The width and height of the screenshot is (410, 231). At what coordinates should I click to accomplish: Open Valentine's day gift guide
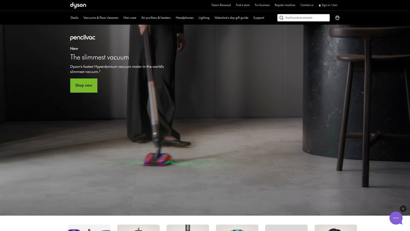coord(231,18)
